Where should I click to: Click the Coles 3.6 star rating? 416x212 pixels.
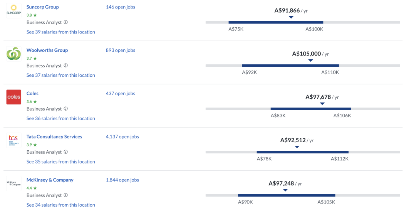tap(32, 102)
